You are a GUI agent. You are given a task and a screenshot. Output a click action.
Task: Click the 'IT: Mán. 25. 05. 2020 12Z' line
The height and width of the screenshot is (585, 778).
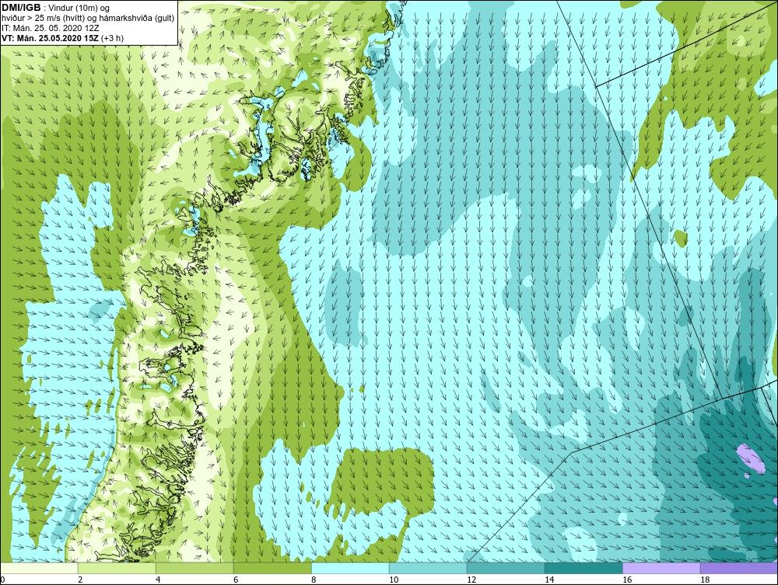click(x=50, y=28)
